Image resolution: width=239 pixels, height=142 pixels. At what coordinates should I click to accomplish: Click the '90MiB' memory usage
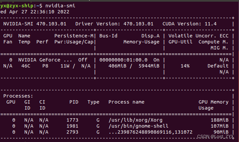(x=221, y=132)
